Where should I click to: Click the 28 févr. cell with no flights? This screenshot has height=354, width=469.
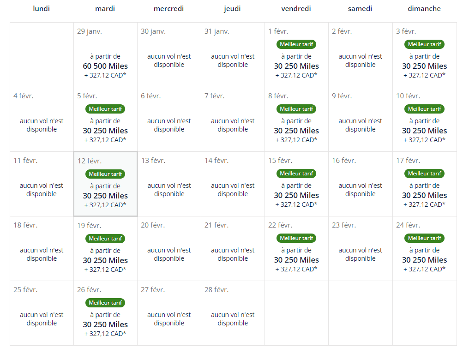[x=233, y=319]
